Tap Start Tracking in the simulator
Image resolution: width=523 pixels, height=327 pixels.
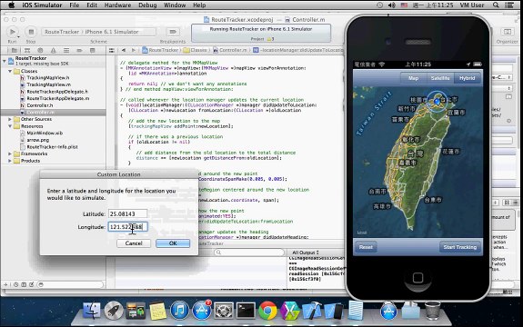coord(459,247)
